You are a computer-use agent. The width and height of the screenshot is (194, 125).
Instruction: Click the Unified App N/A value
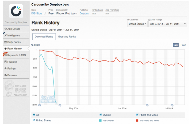tap(94, 14)
